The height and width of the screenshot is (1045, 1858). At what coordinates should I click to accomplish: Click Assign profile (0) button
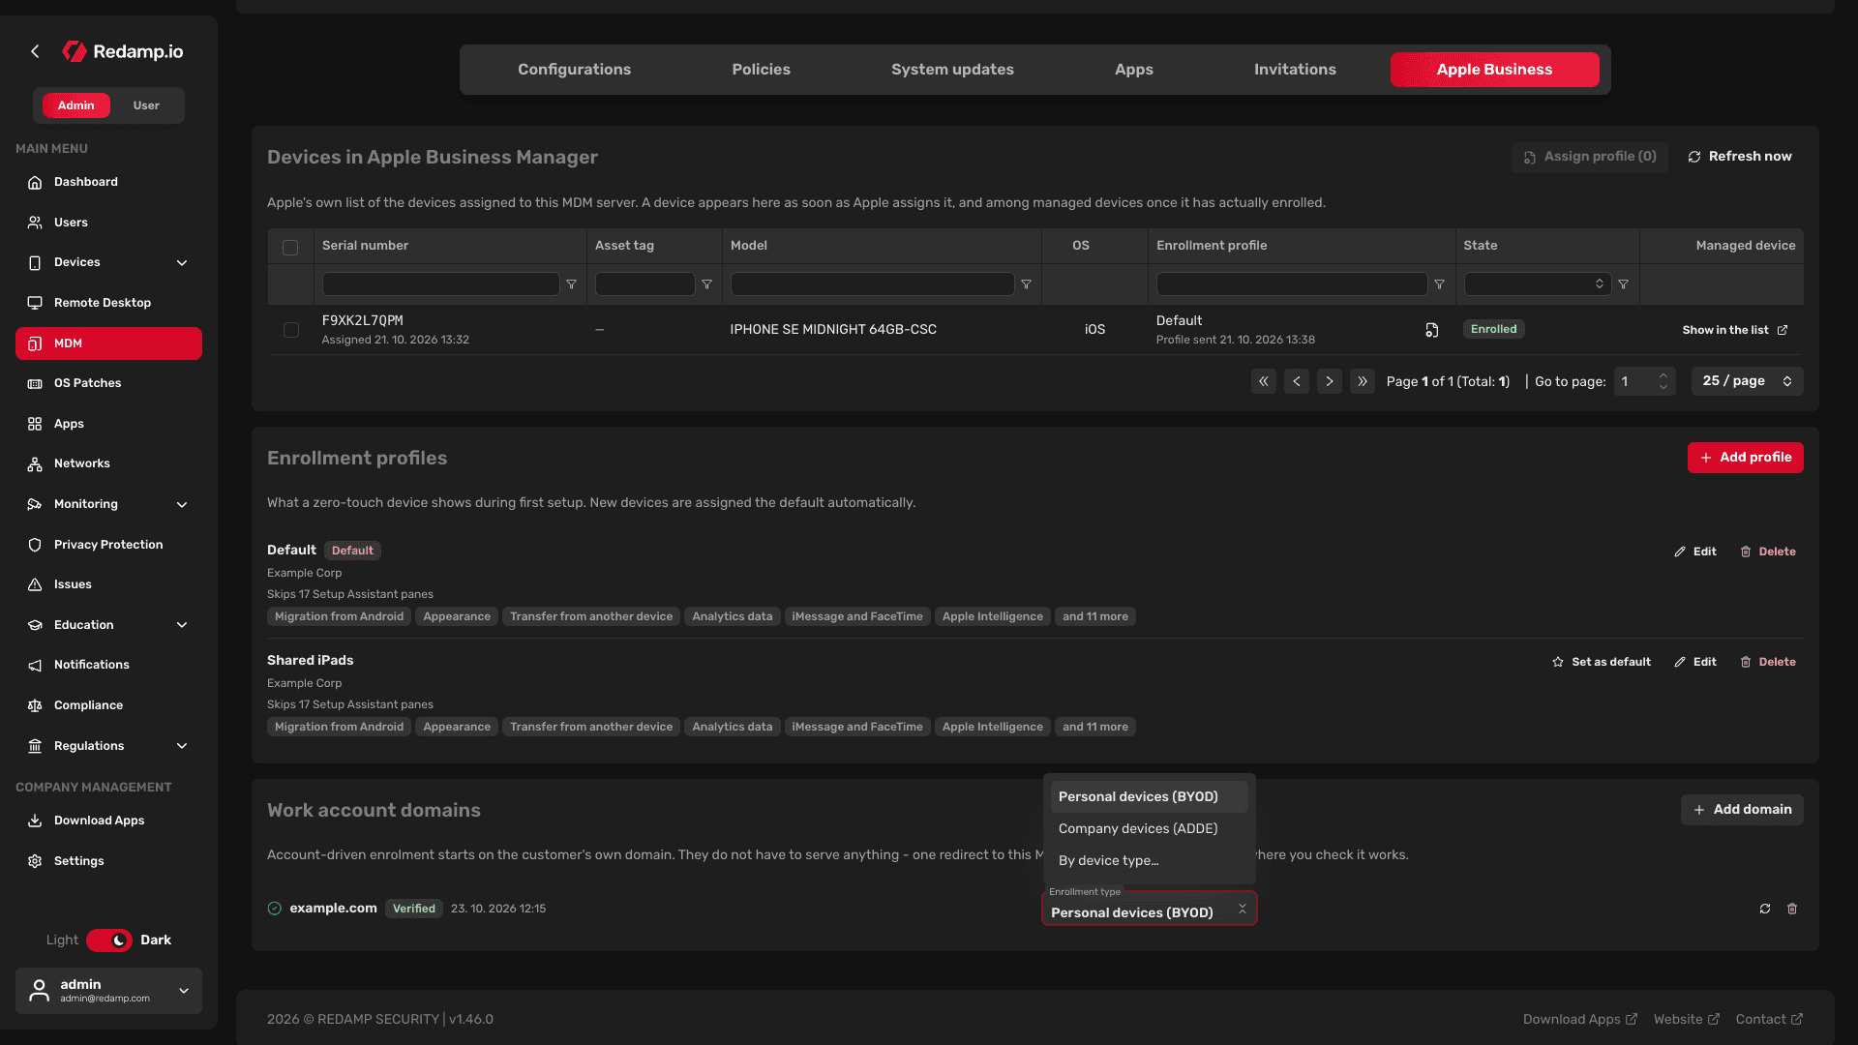pos(1590,157)
